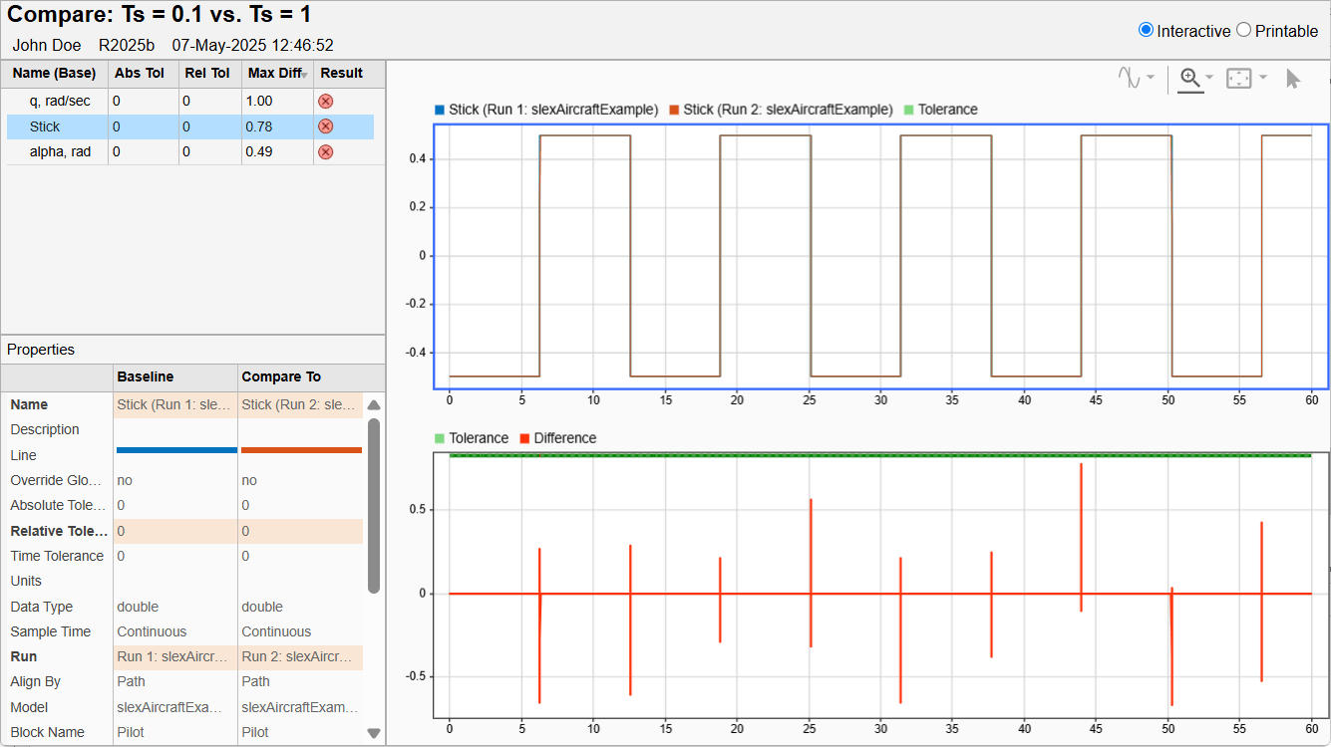Toggle Stick Run 1 legend entry

point(546,110)
